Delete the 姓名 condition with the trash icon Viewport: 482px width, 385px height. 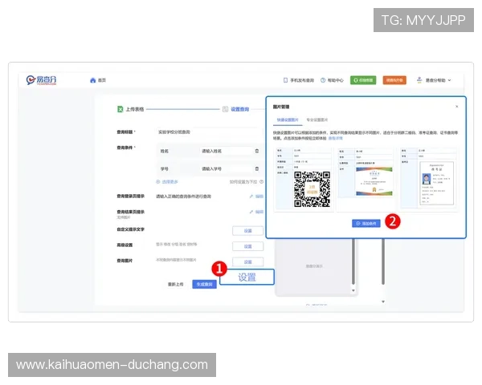(257, 151)
